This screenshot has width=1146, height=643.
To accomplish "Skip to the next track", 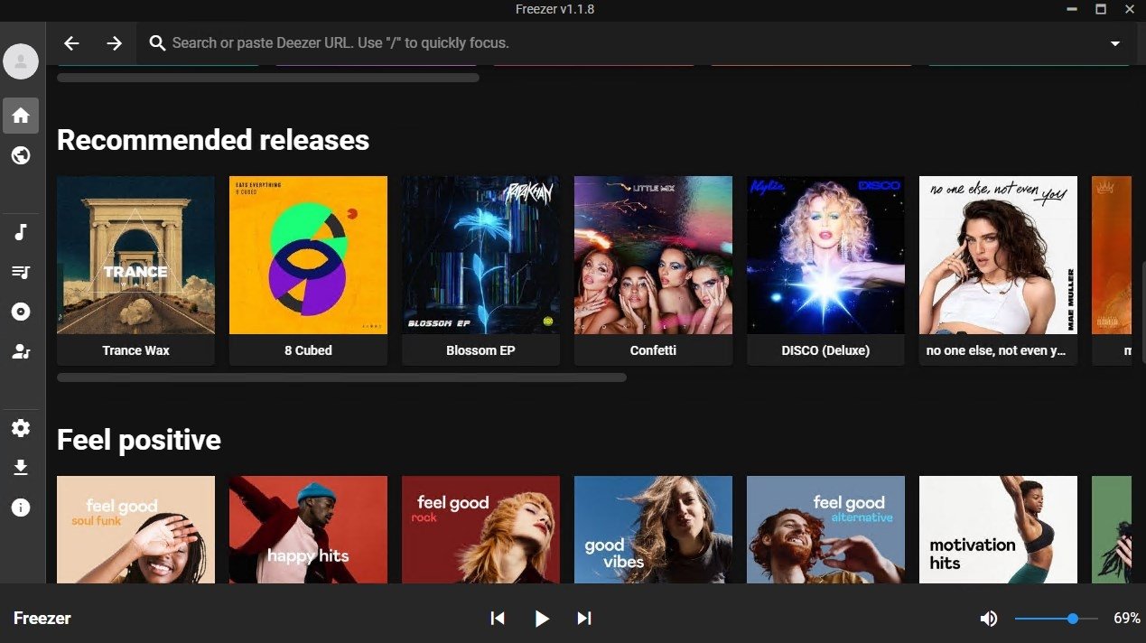I will 584,618.
